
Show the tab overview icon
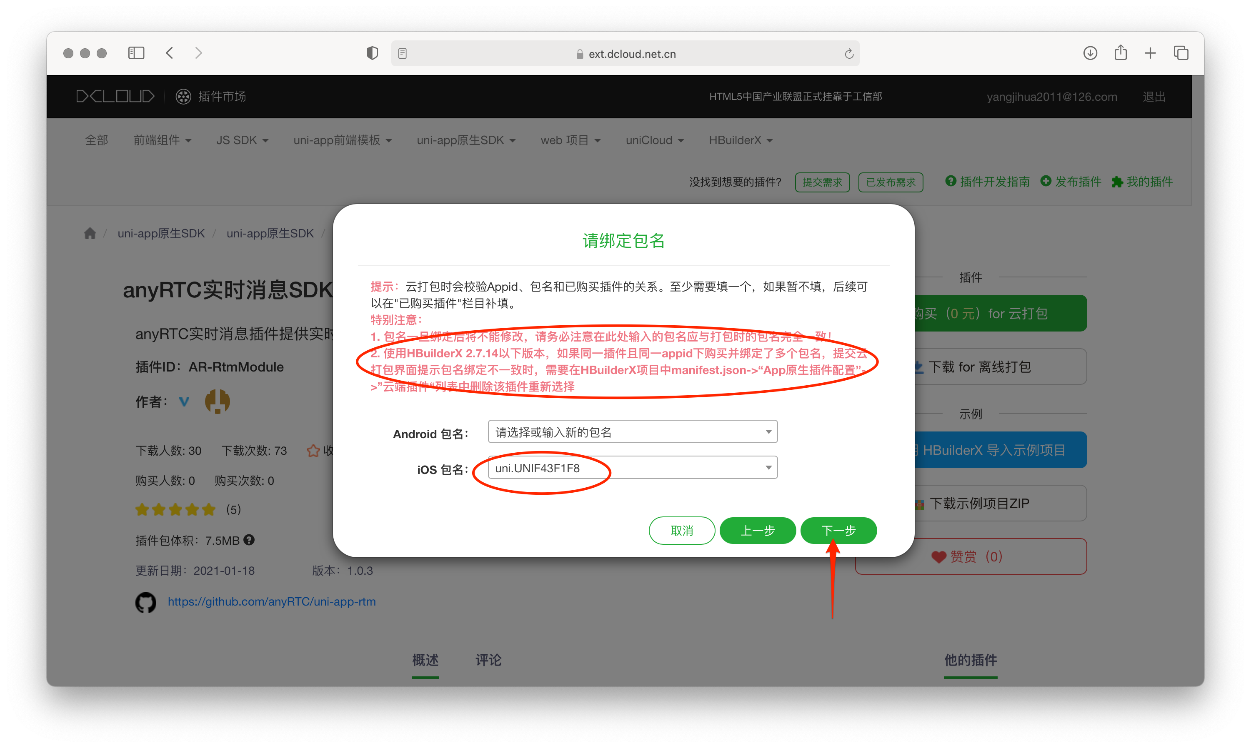1181,53
